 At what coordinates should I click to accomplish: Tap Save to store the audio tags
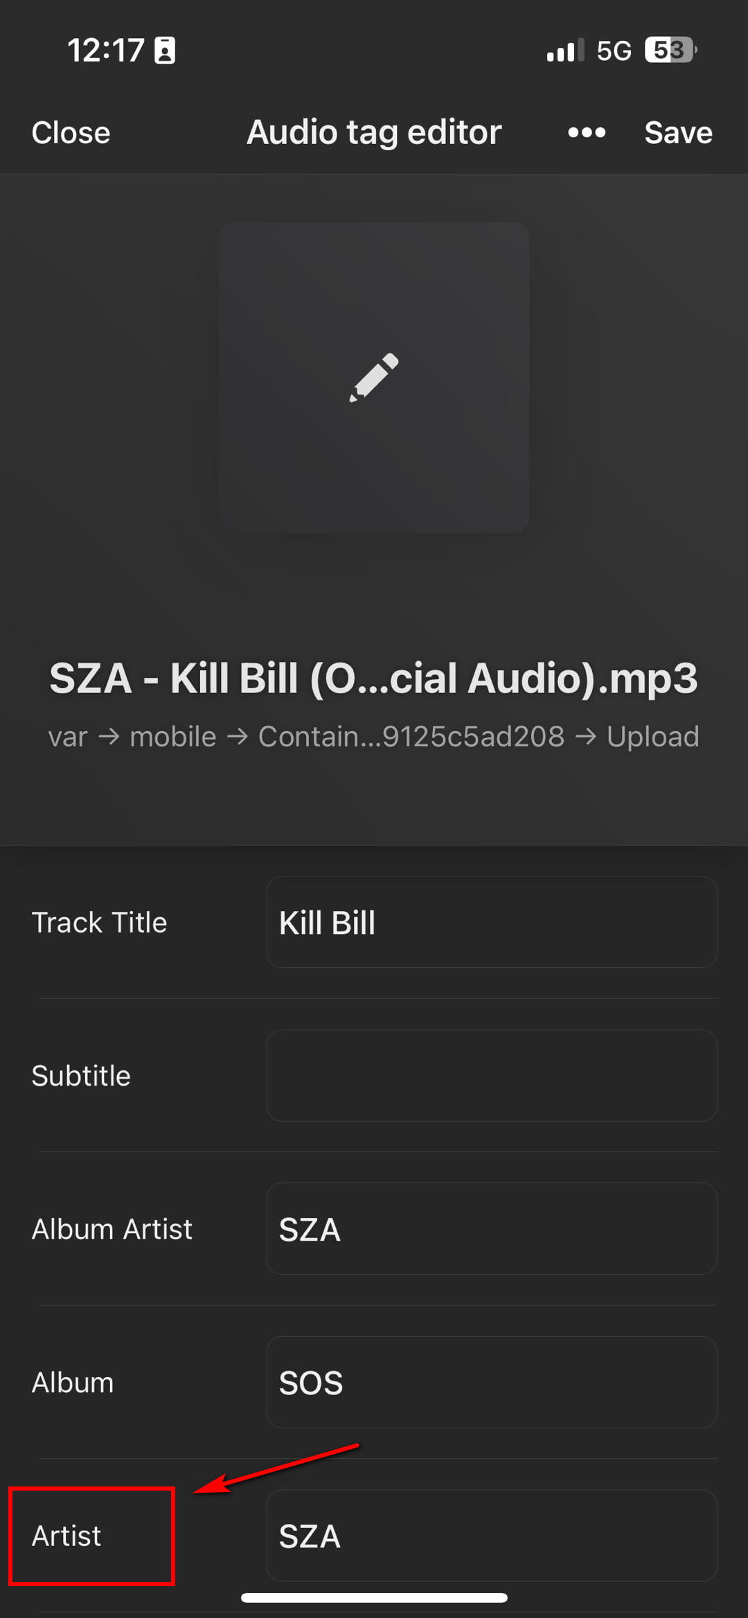(679, 132)
